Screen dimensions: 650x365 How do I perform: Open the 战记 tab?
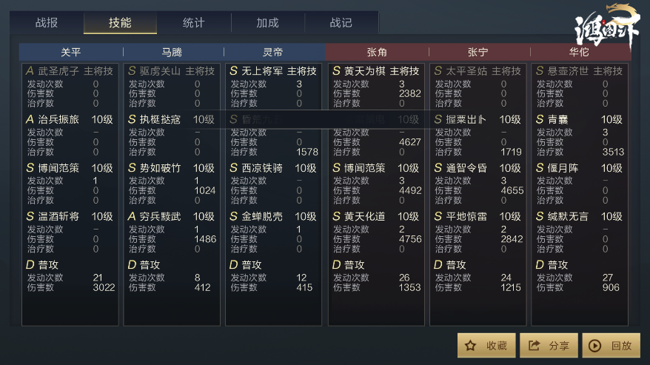341,22
